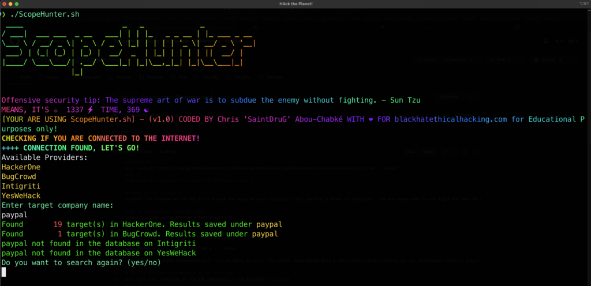This screenshot has width=591, height=286.
Task: Select HackerOne in Available Providers list
Action: (21, 167)
